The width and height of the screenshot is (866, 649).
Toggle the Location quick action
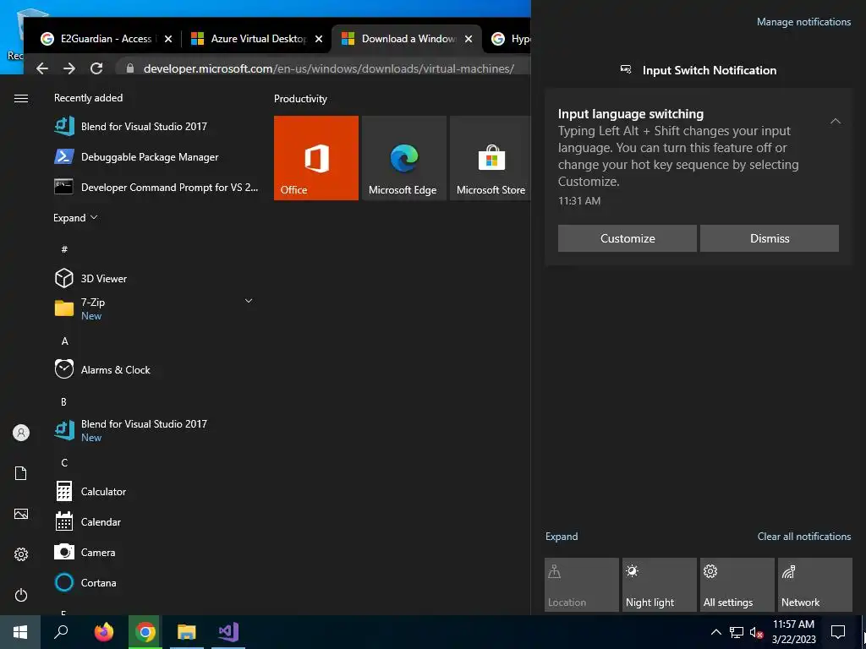[x=582, y=585]
